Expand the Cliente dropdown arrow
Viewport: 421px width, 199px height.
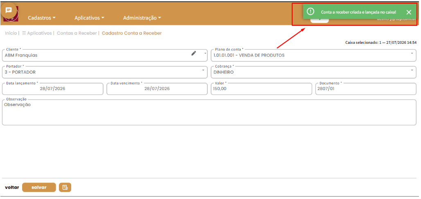tap(205, 53)
